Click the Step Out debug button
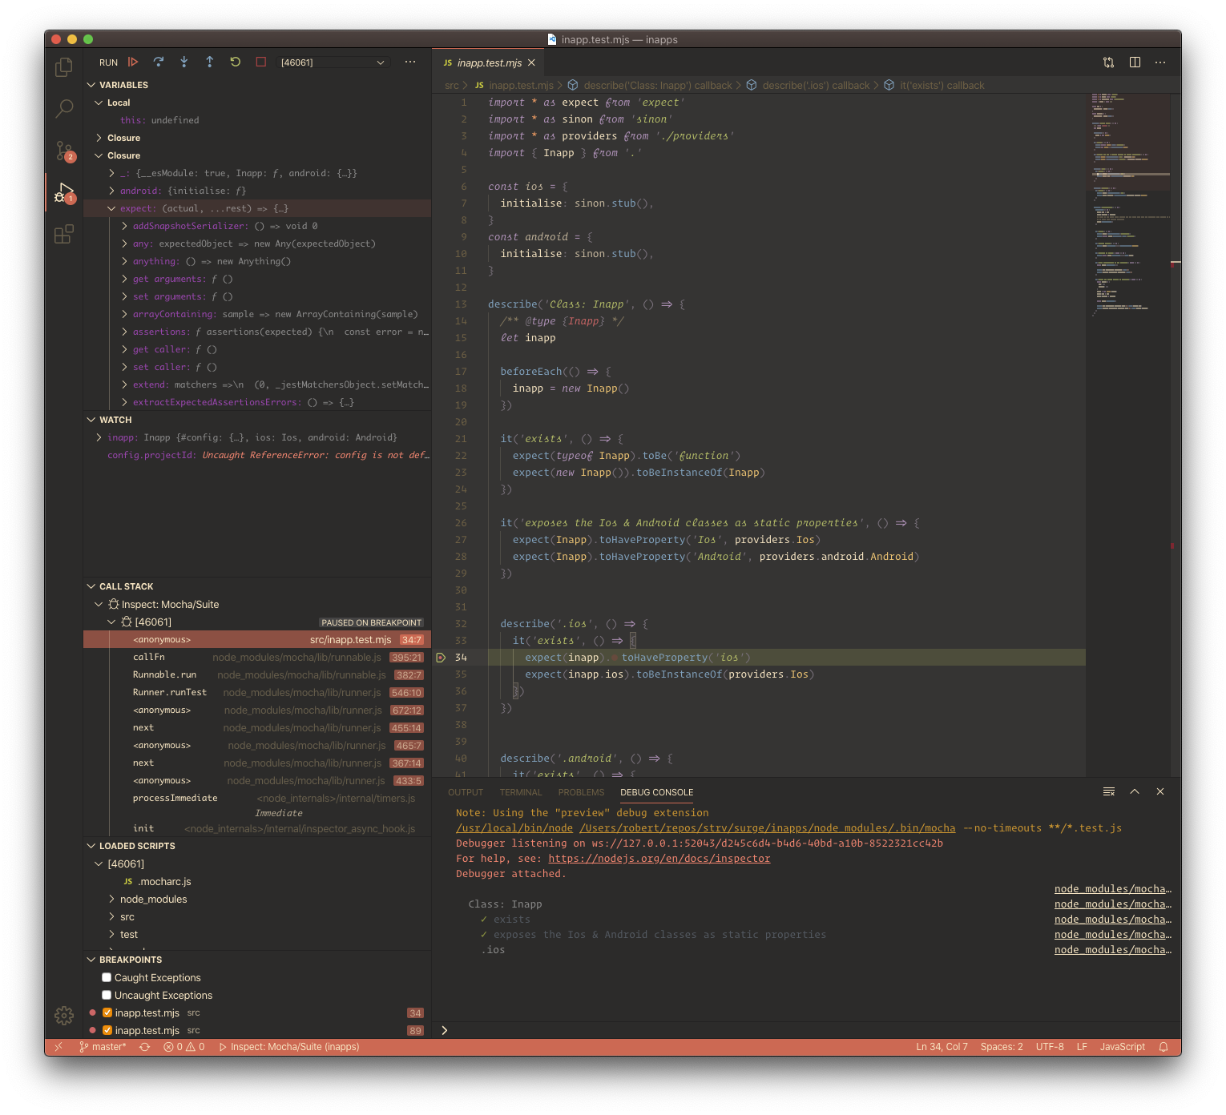 pyautogui.click(x=210, y=62)
